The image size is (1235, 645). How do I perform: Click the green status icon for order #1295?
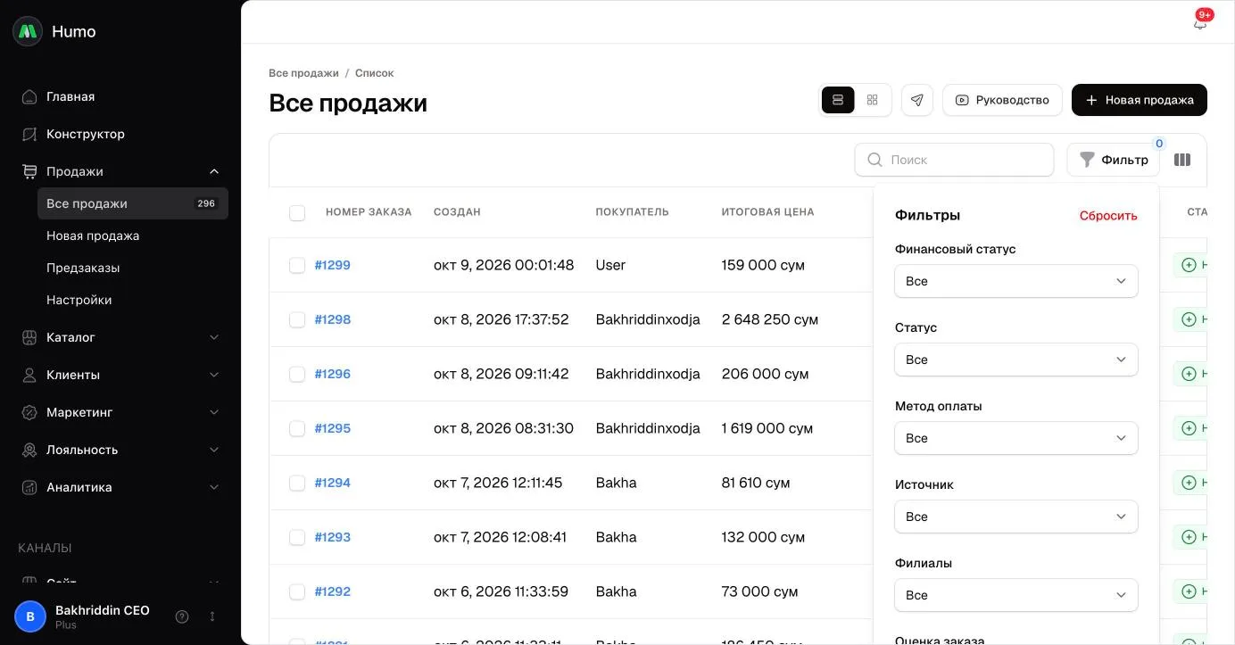[x=1189, y=428]
